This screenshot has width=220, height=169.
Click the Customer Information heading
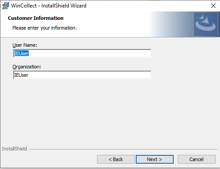tap(36, 18)
